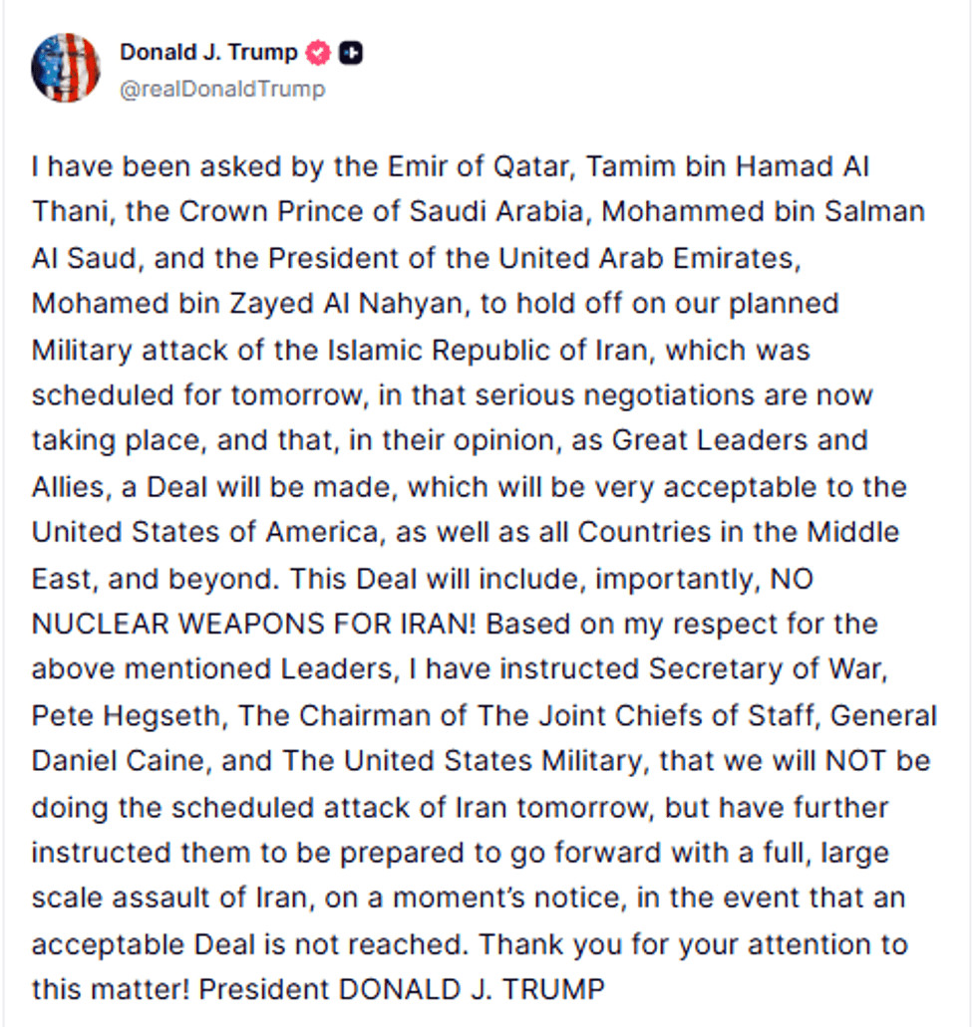
Task: Select the name 'Tamim bin Hamad Al'
Action: tap(727, 166)
